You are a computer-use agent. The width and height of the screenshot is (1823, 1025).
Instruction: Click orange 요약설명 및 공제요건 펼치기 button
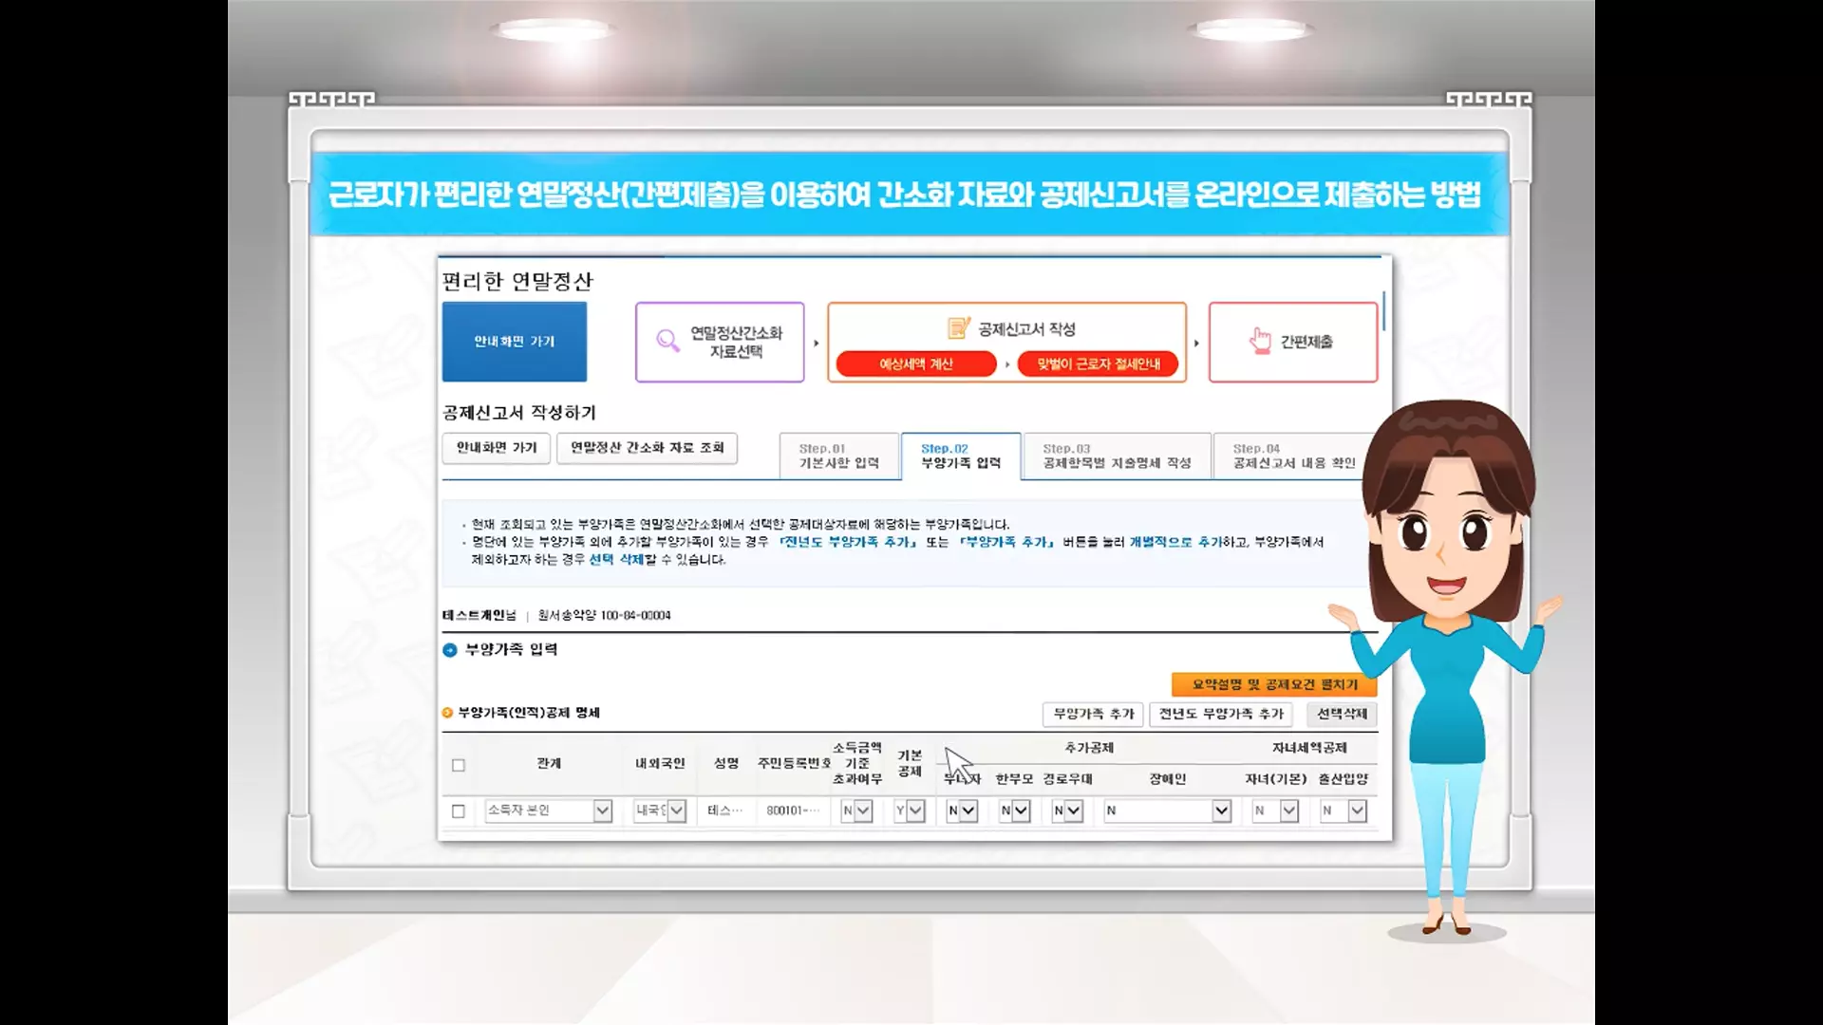click(x=1274, y=684)
